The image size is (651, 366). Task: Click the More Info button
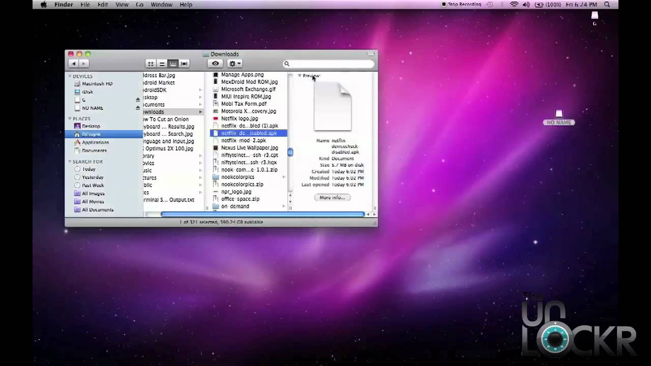click(x=332, y=197)
